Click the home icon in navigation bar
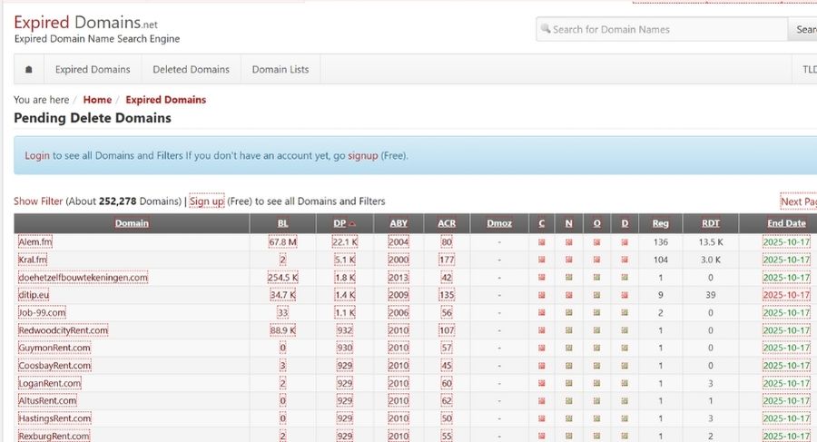817x442 pixels. click(x=29, y=70)
